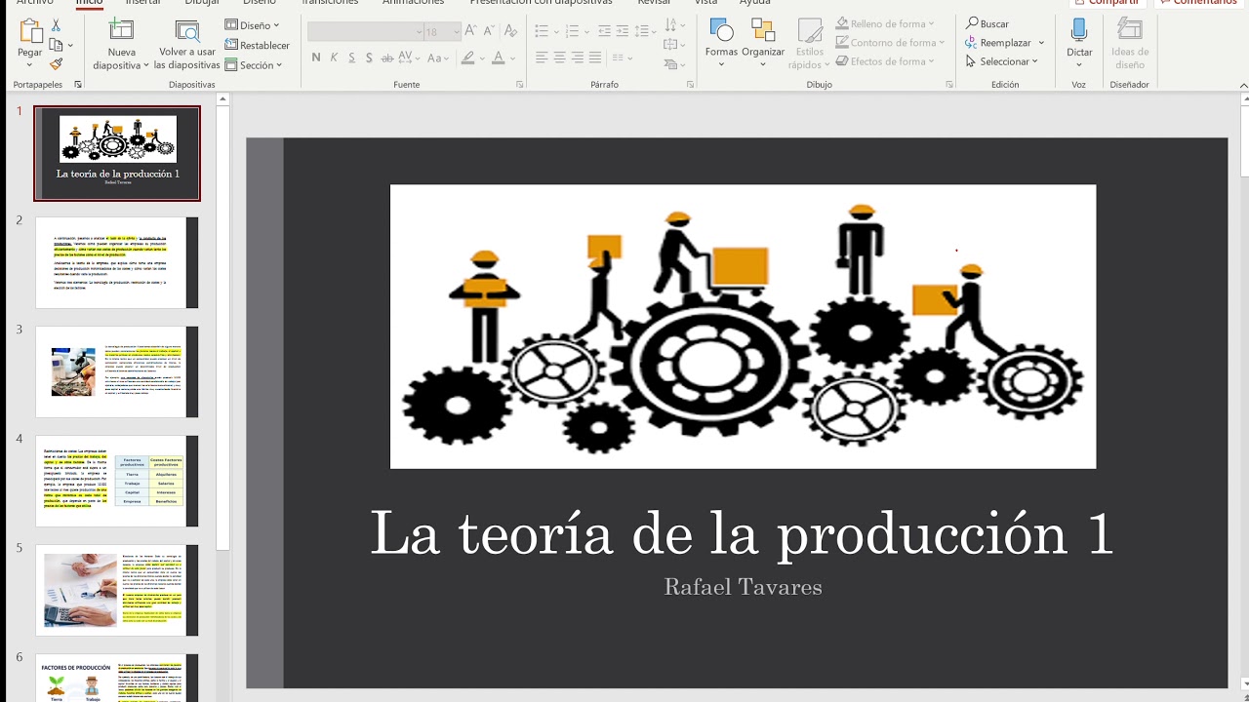Click the Dictar microphone icon
The height and width of the screenshot is (702, 1249).
[1079, 30]
